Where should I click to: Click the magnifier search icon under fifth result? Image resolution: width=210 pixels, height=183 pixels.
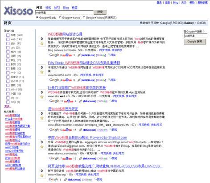tap(111, 158)
